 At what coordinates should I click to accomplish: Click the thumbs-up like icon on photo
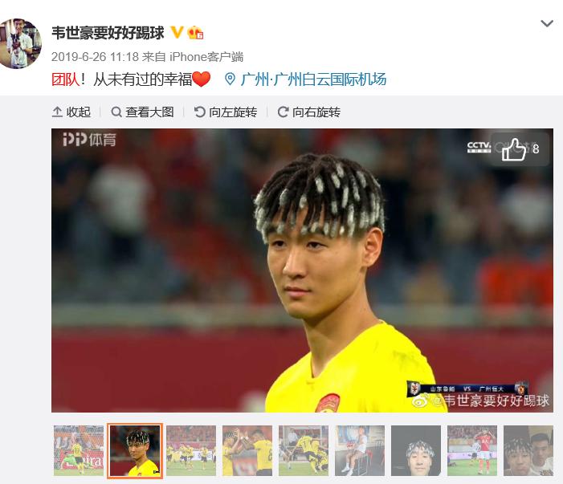pyautogui.click(x=514, y=149)
